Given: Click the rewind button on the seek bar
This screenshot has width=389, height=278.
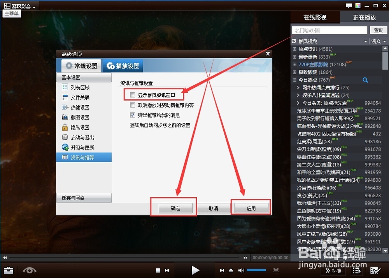Looking at the screenshot, I should 5,258.
